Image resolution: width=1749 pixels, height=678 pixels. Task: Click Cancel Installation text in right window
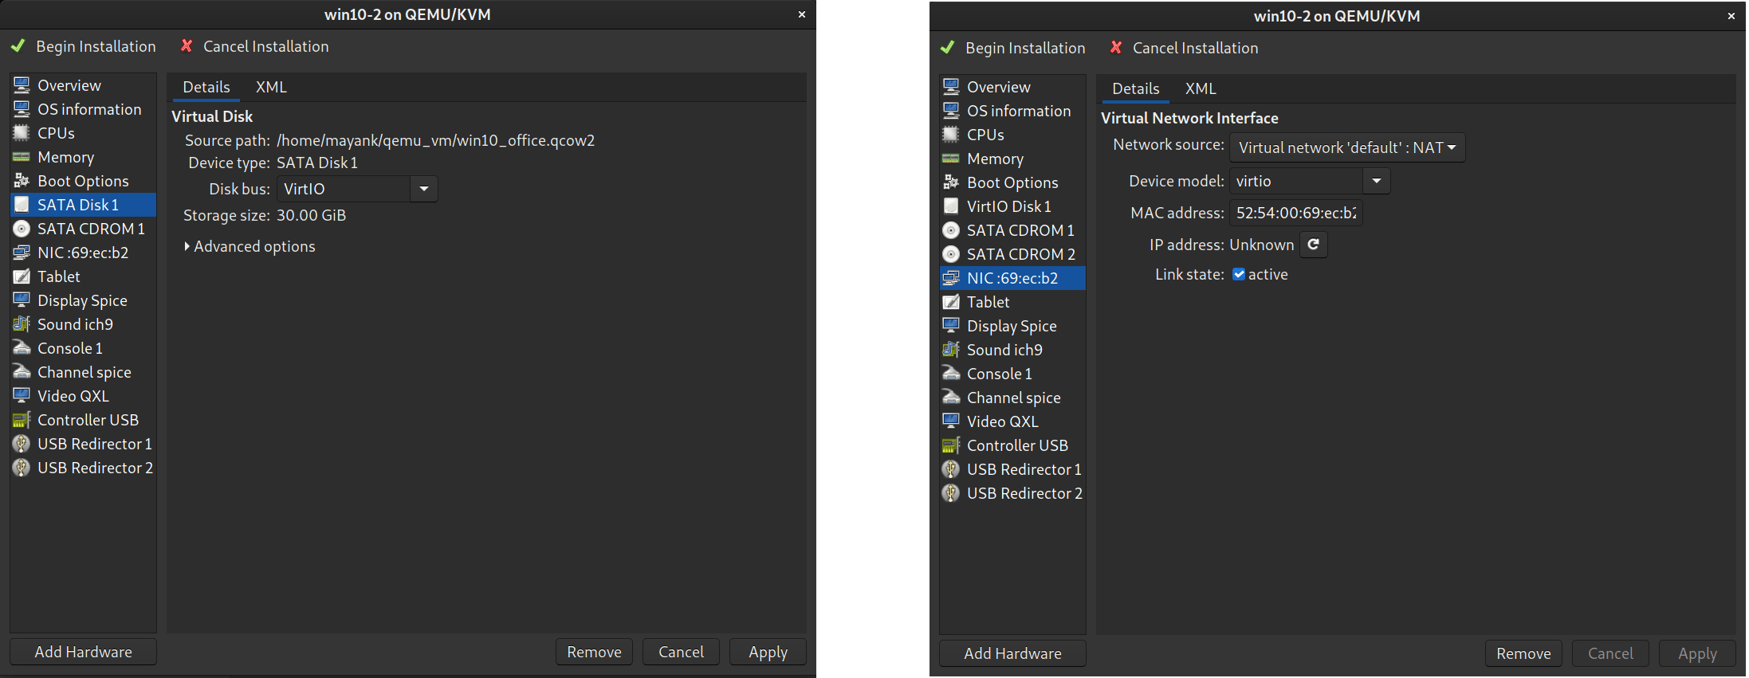coord(1195,48)
